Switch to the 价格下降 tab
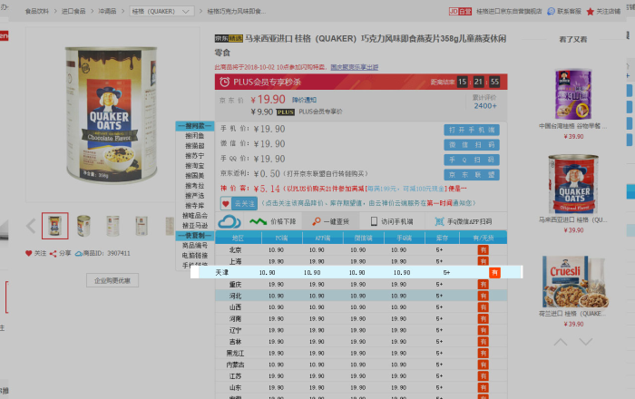635x399 pixels. pos(273,221)
